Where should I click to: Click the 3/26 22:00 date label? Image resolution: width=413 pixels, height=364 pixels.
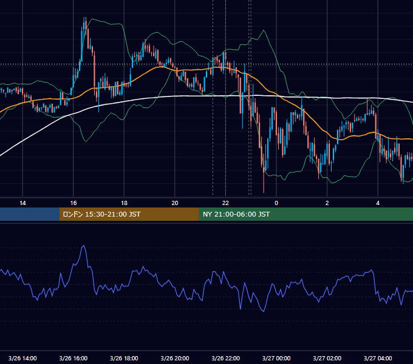coord(226,358)
